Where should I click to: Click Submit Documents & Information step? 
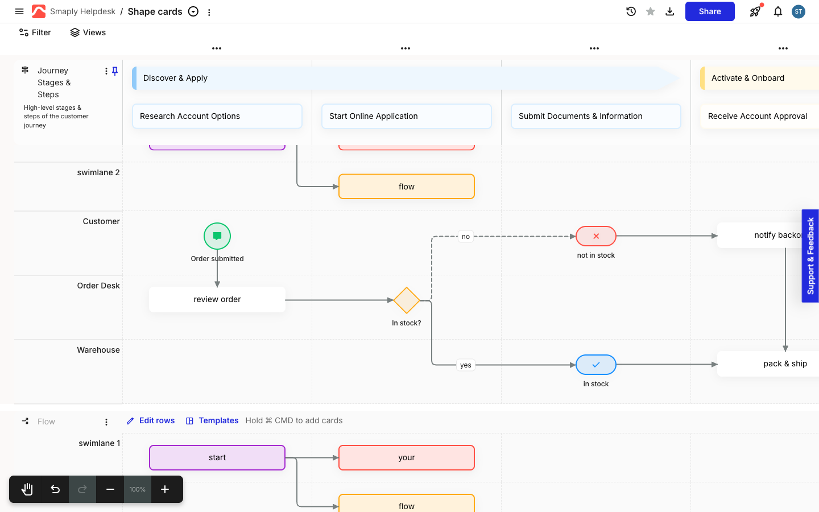(596, 116)
